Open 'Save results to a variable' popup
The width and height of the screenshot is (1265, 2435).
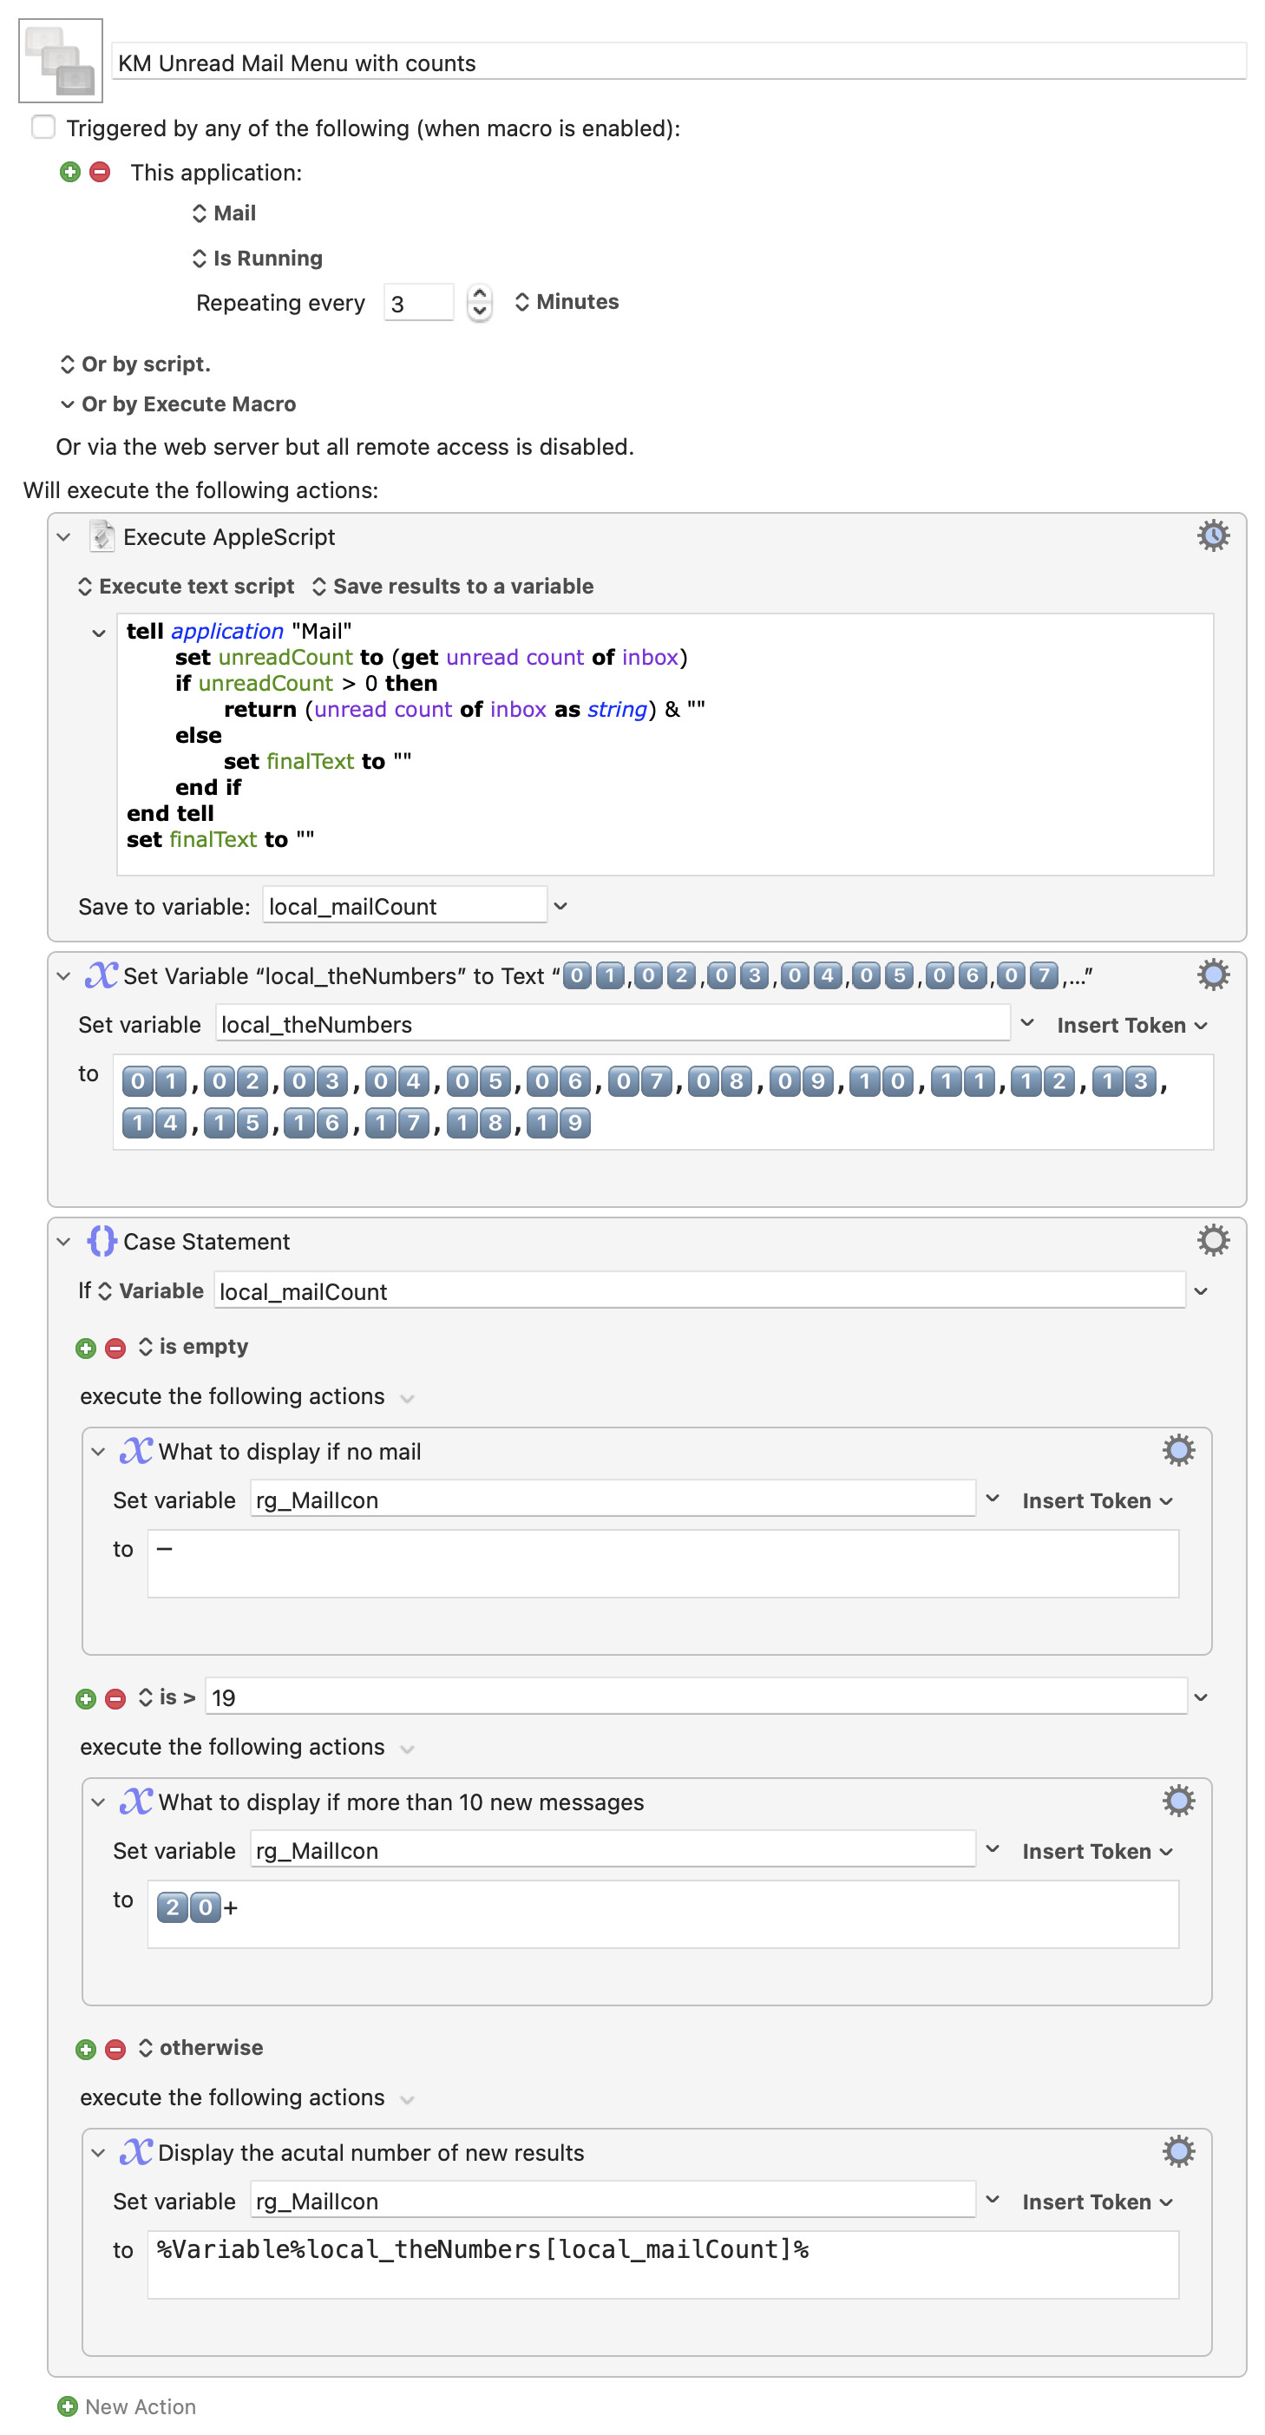pyautogui.click(x=453, y=586)
